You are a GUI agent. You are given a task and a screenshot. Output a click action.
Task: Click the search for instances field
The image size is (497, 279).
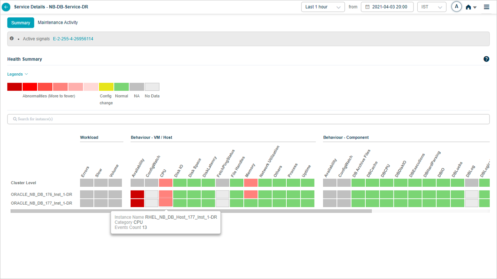pos(249,119)
